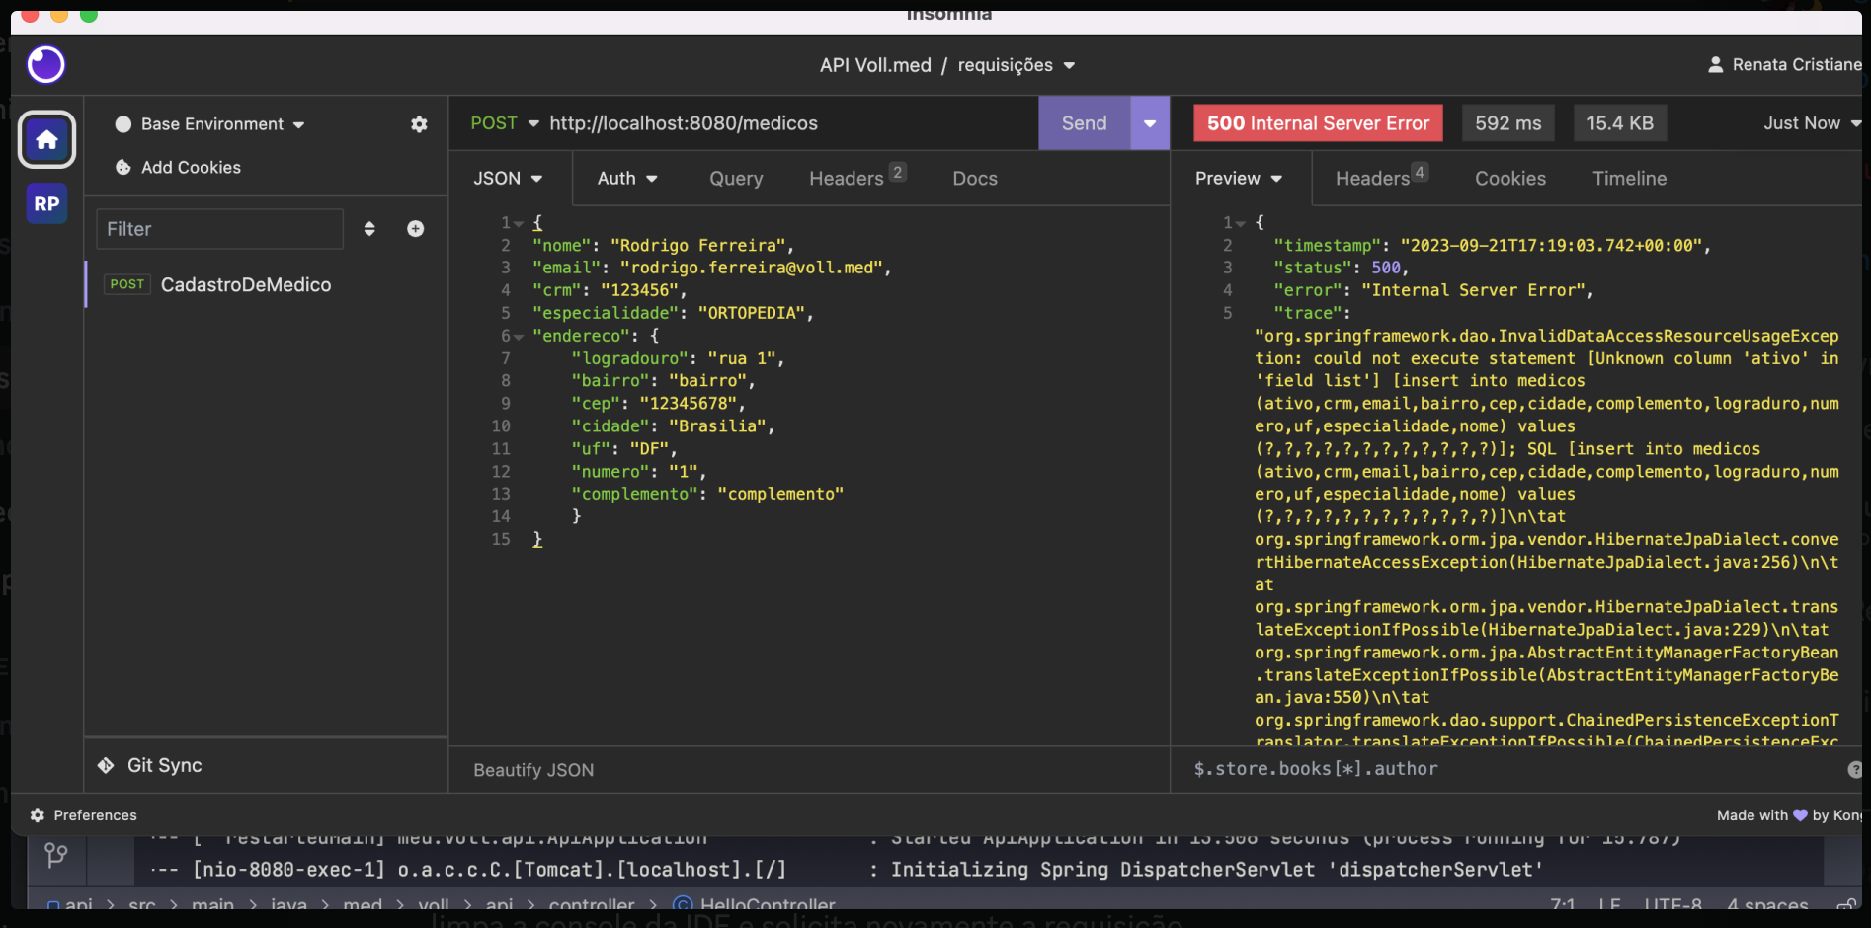Open Base Environment dropdown
This screenshot has height=928, width=1871.
click(x=209, y=124)
